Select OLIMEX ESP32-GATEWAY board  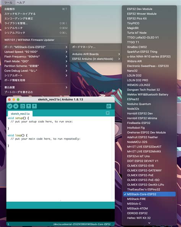[149, 171]
